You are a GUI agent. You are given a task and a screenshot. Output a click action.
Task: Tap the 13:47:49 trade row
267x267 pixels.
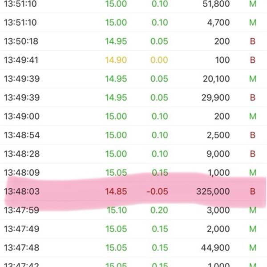pyautogui.click(x=133, y=229)
